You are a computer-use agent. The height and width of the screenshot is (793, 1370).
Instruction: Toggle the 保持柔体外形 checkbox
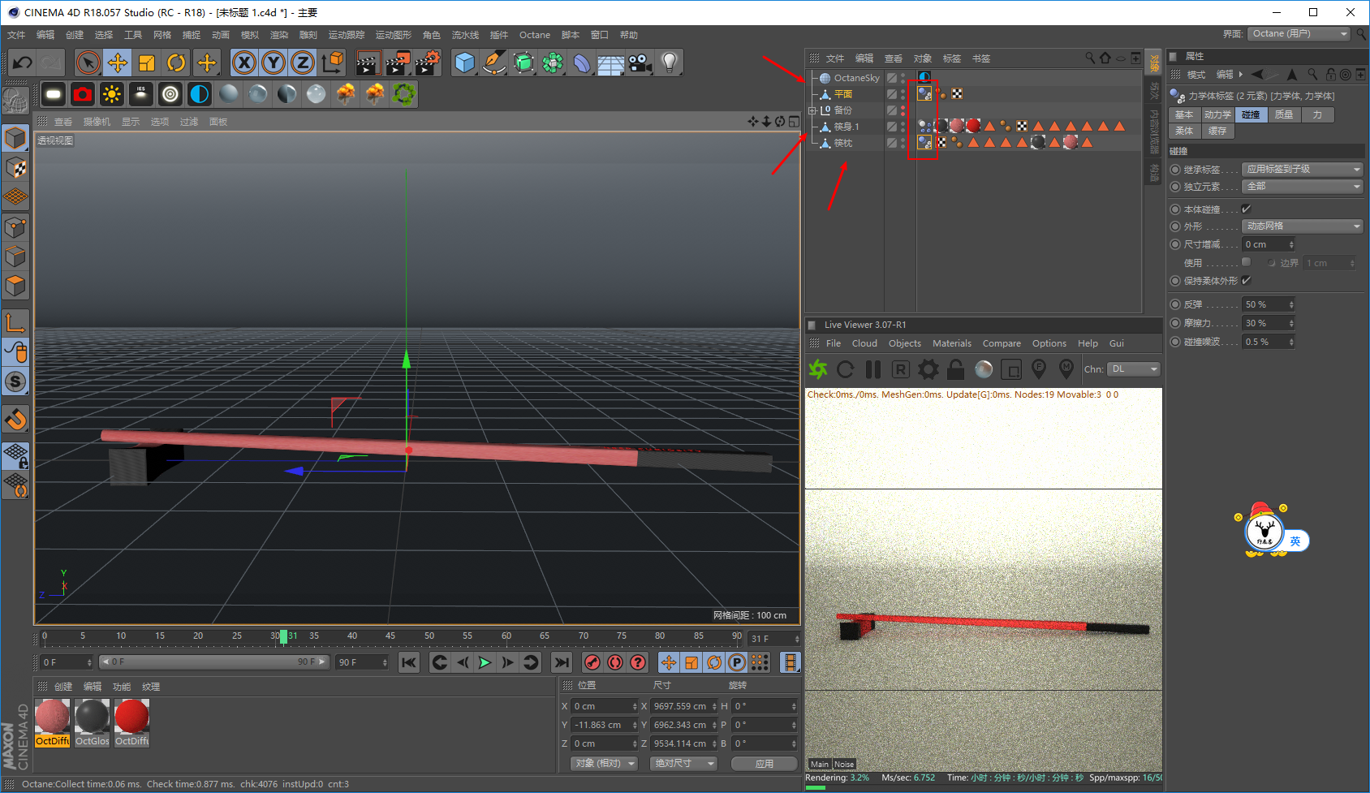1247,280
